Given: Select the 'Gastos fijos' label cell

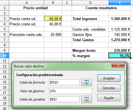Looking at the screenshot, I should (90, 34).
